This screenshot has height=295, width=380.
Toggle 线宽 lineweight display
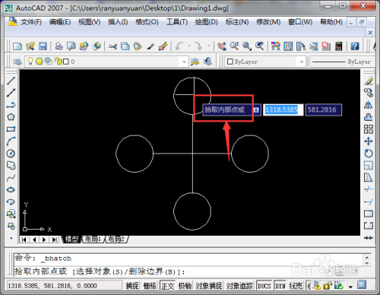296,286
